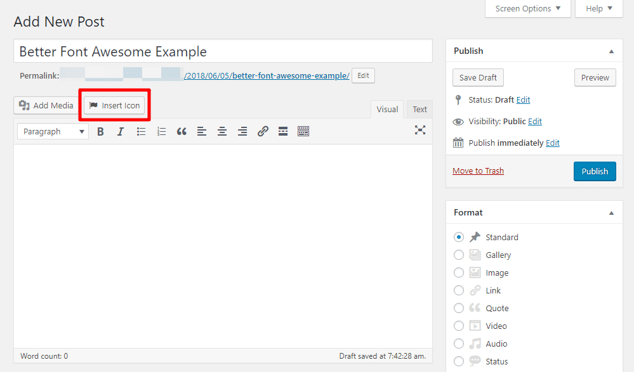
Task: Click the Word count: 0 text
Action: [x=44, y=356]
